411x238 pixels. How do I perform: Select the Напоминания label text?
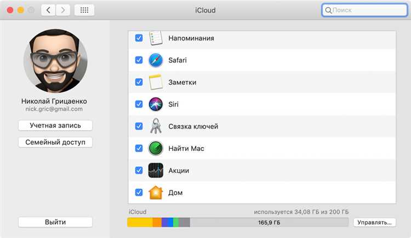pyautogui.click(x=191, y=38)
